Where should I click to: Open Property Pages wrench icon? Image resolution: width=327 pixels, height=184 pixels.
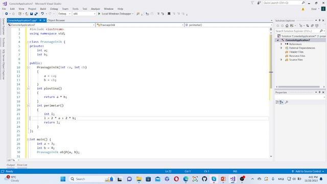coord(287,102)
